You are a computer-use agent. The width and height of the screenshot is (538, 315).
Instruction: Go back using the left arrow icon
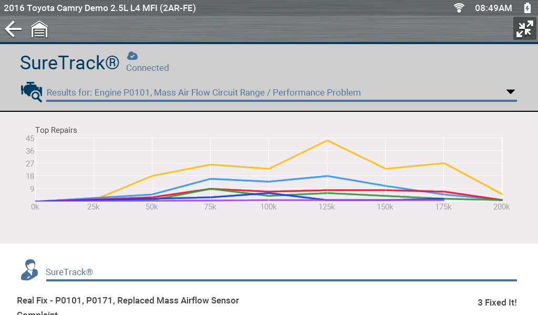13,29
